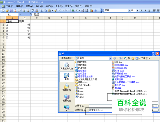Image resolution: width=160 pixels, height=122 pixels.
Task: Open the 视图 menu
Action: click(29, 6)
